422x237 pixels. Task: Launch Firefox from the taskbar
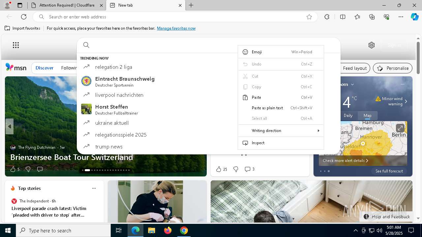click(x=168, y=230)
